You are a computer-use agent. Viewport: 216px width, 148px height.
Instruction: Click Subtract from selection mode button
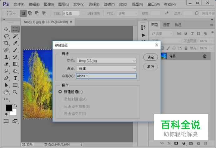(x=37, y=13)
